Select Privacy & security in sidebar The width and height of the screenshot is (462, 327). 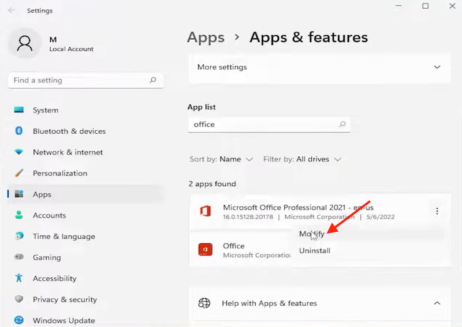pyautogui.click(x=65, y=300)
